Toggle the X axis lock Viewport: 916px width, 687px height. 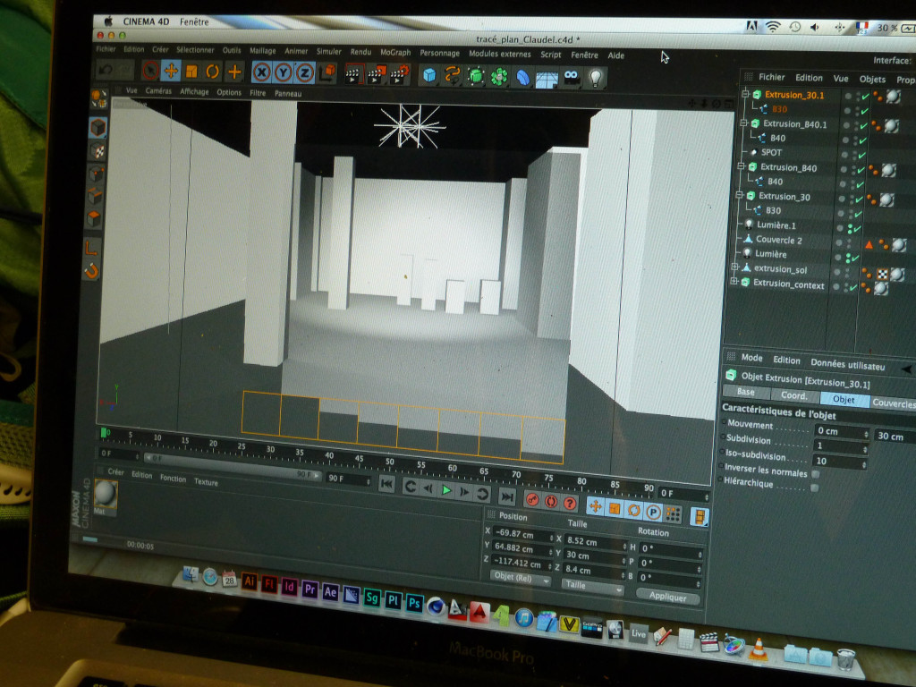[261, 72]
